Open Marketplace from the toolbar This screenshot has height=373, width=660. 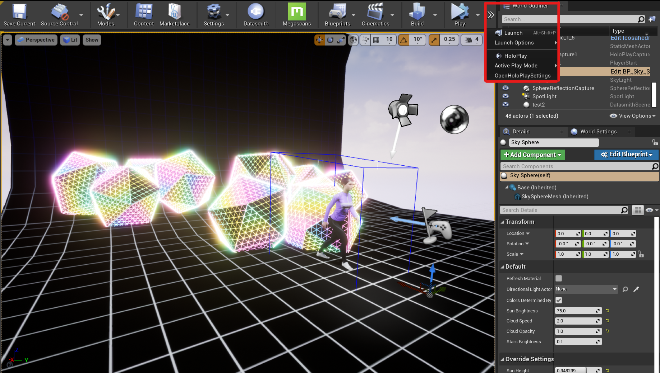pyautogui.click(x=174, y=12)
